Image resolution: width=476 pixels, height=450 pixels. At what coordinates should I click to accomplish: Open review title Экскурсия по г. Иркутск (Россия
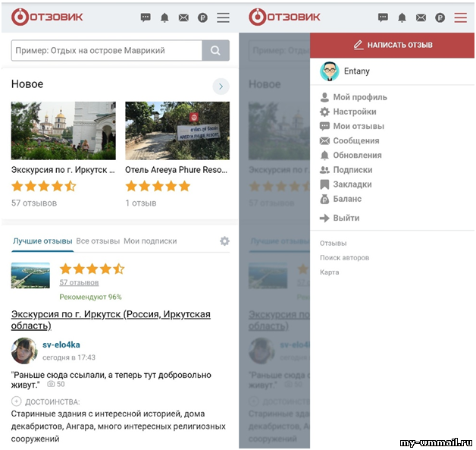coord(111,320)
